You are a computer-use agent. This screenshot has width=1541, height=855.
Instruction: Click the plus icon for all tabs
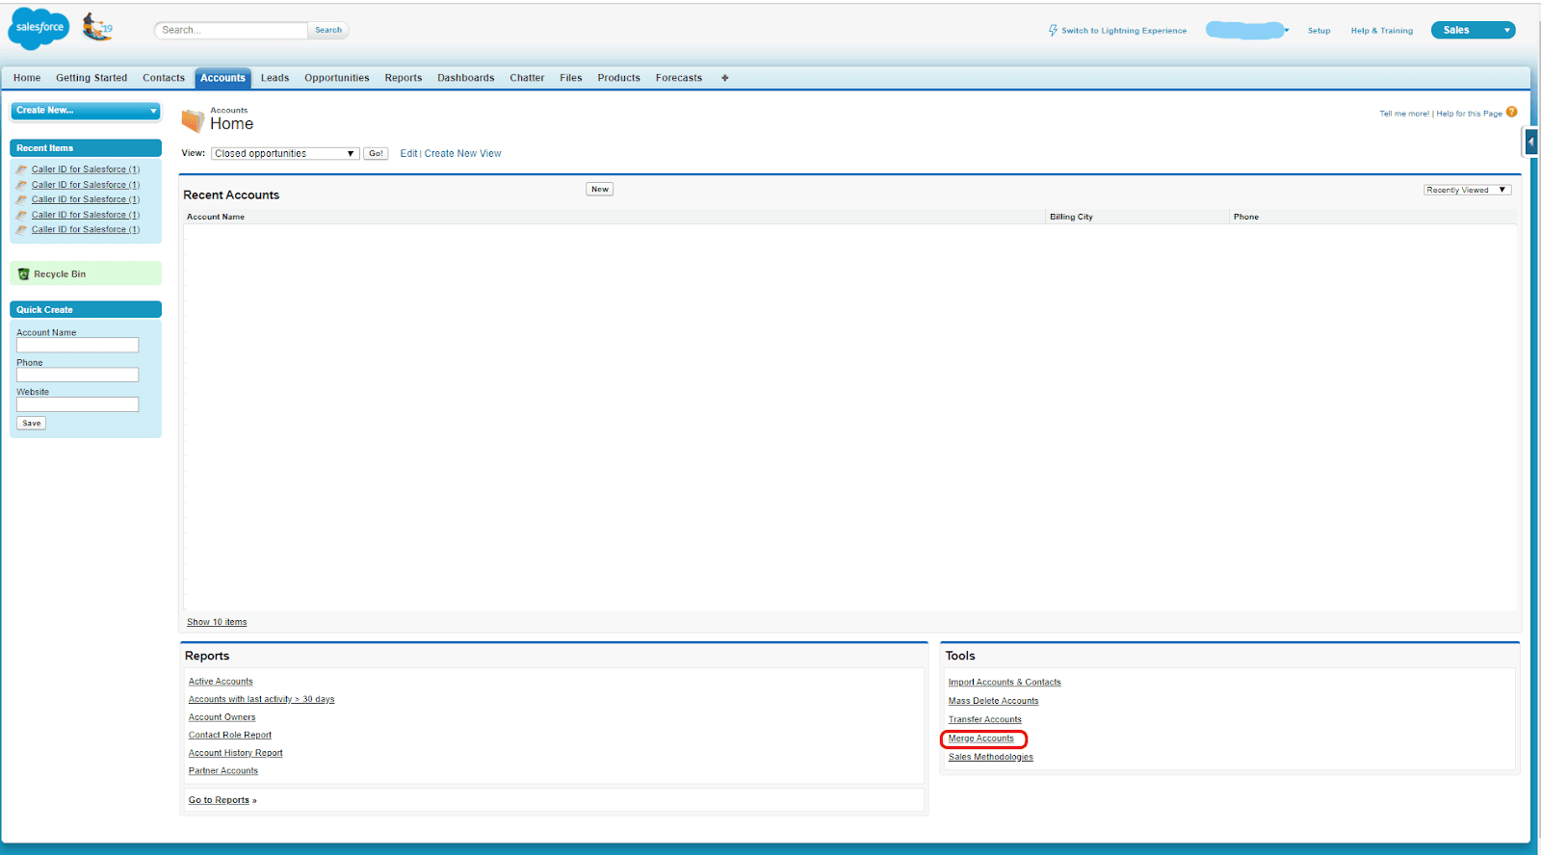tap(724, 78)
